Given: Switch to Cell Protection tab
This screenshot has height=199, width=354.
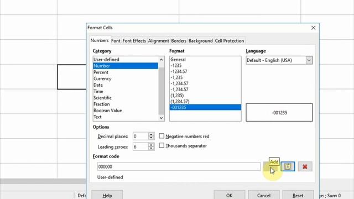Looking at the screenshot, I should (x=230, y=41).
